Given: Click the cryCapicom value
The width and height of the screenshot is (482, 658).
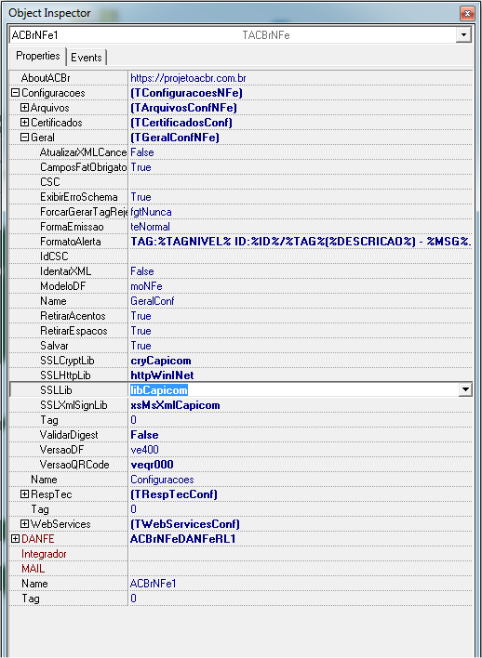Looking at the screenshot, I should 161,361.
